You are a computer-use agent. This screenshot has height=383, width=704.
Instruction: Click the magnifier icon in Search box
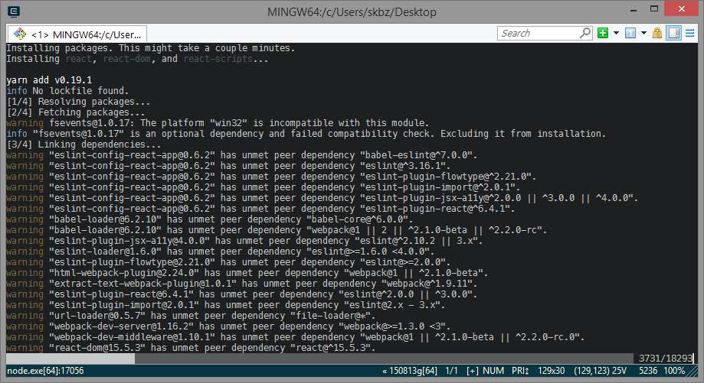point(585,33)
